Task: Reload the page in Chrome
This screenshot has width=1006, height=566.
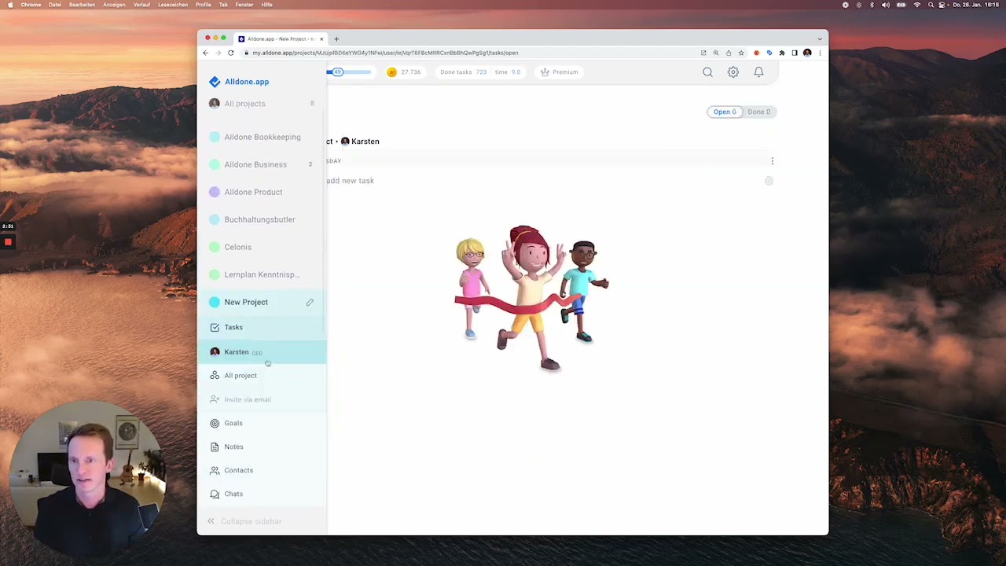Action: [x=230, y=53]
